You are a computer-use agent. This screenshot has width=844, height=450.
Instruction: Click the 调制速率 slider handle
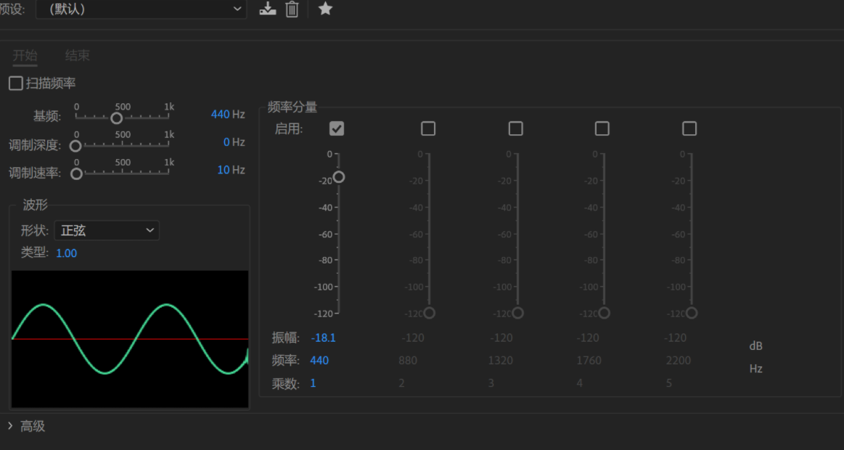75,173
